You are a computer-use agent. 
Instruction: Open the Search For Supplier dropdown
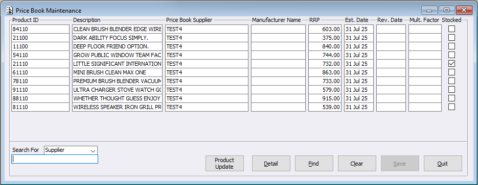(93, 150)
